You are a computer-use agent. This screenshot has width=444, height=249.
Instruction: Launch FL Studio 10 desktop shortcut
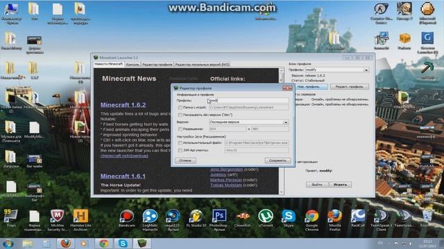196,218
